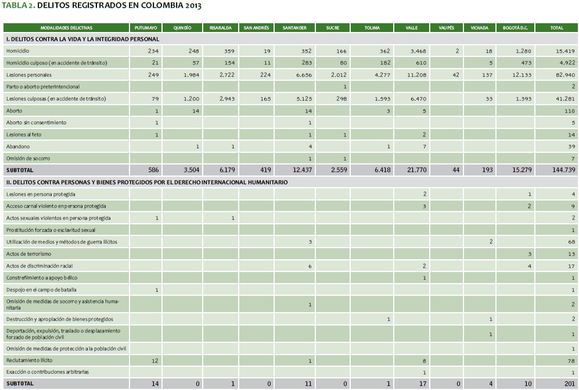Select the 'Omisión de socorro' row label

click(28, 159)
